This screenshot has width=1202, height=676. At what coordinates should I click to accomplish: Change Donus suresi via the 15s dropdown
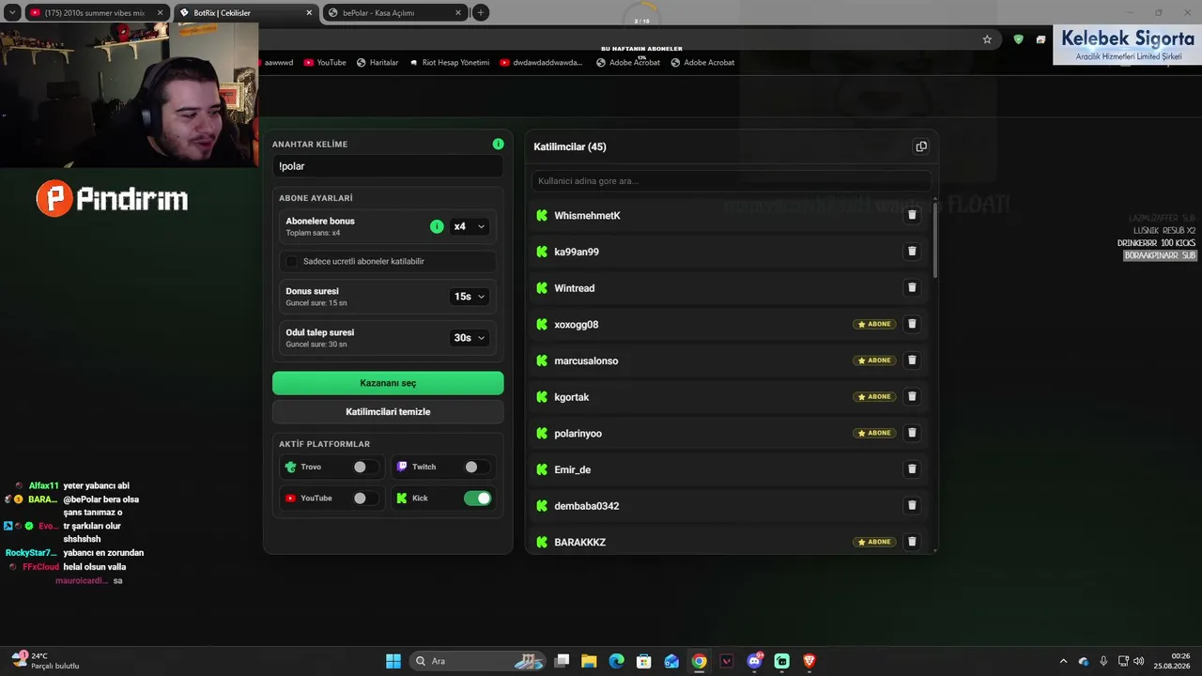470,297
